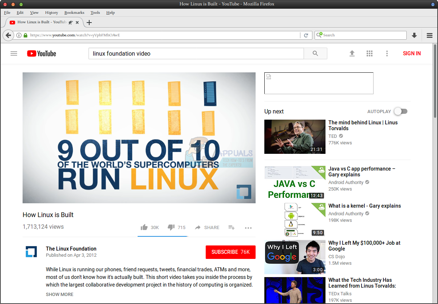Toggle the Autoplay switch

point(401,111)
